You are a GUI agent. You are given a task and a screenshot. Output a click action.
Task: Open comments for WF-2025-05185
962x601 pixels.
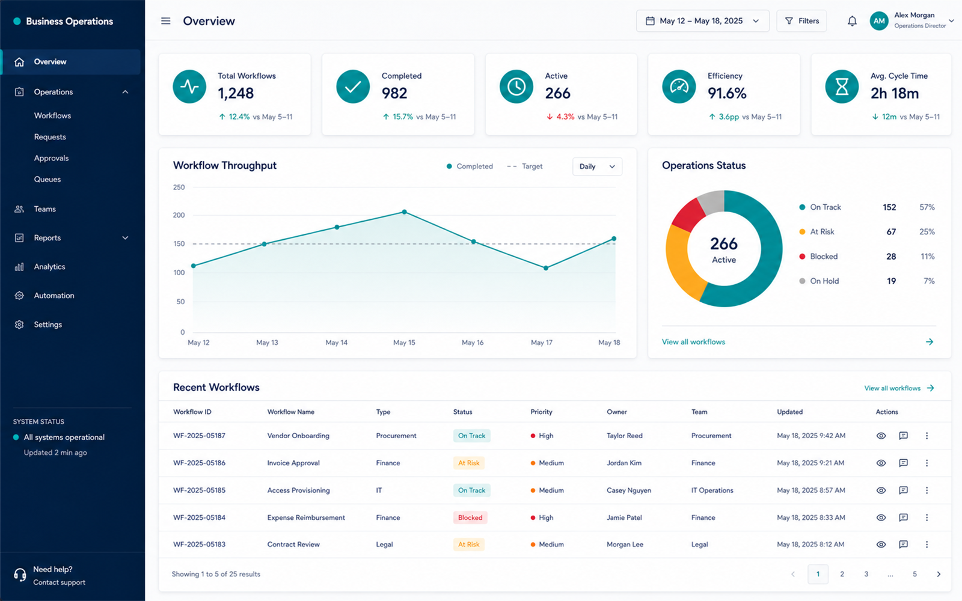point(903,490)
